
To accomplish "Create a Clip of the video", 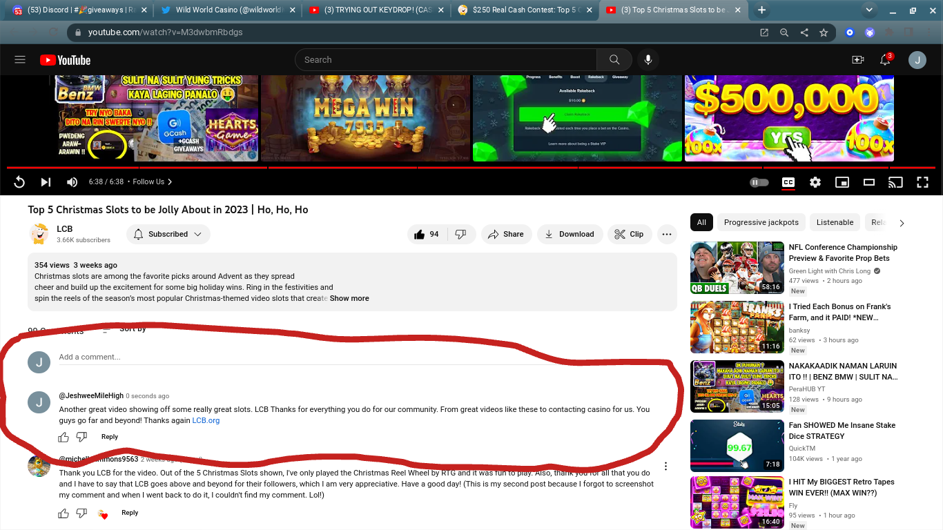I will [629, 235].
